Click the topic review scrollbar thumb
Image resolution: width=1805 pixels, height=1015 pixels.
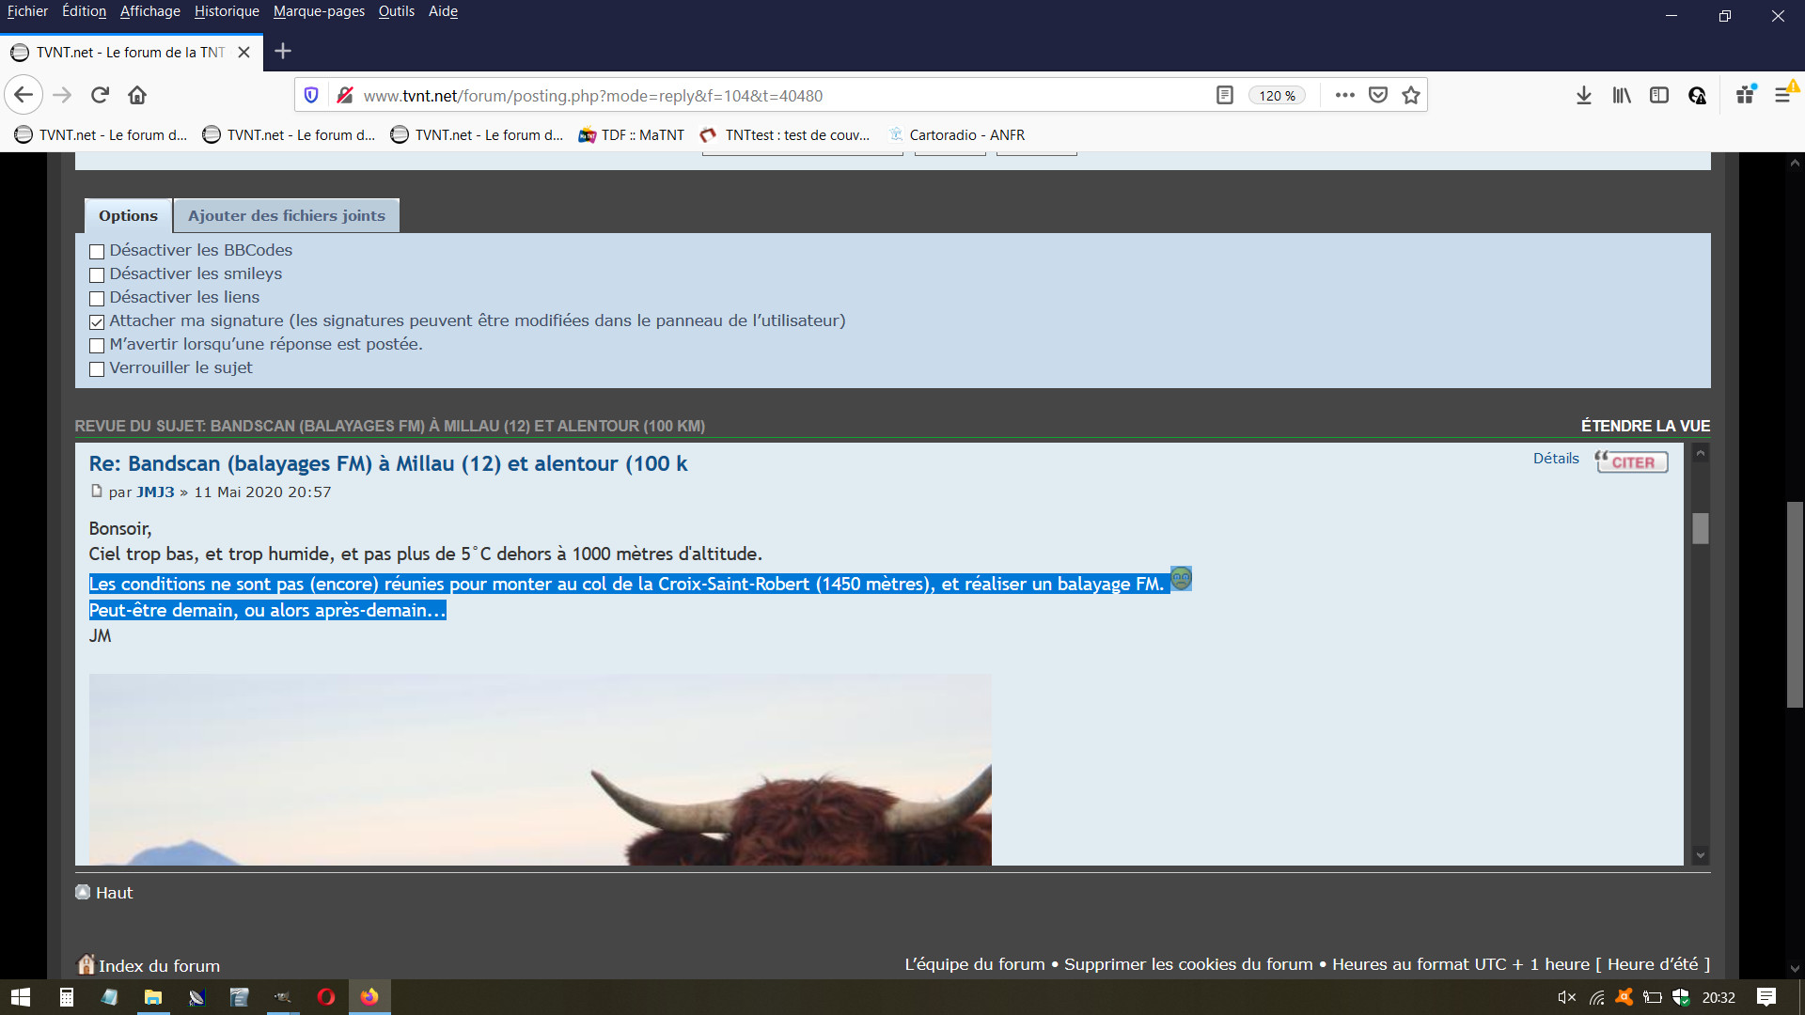[x=1701, y=528]
